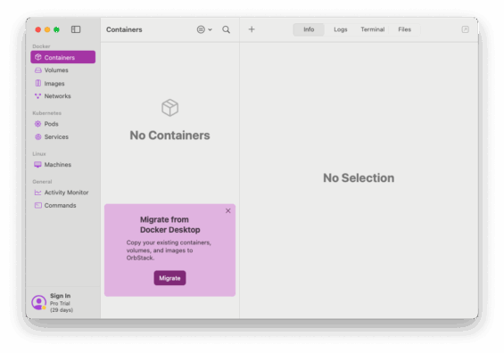
Task: Dismiss the Migrate from Docker Desktop banner
Action: [x=227, y=210]
